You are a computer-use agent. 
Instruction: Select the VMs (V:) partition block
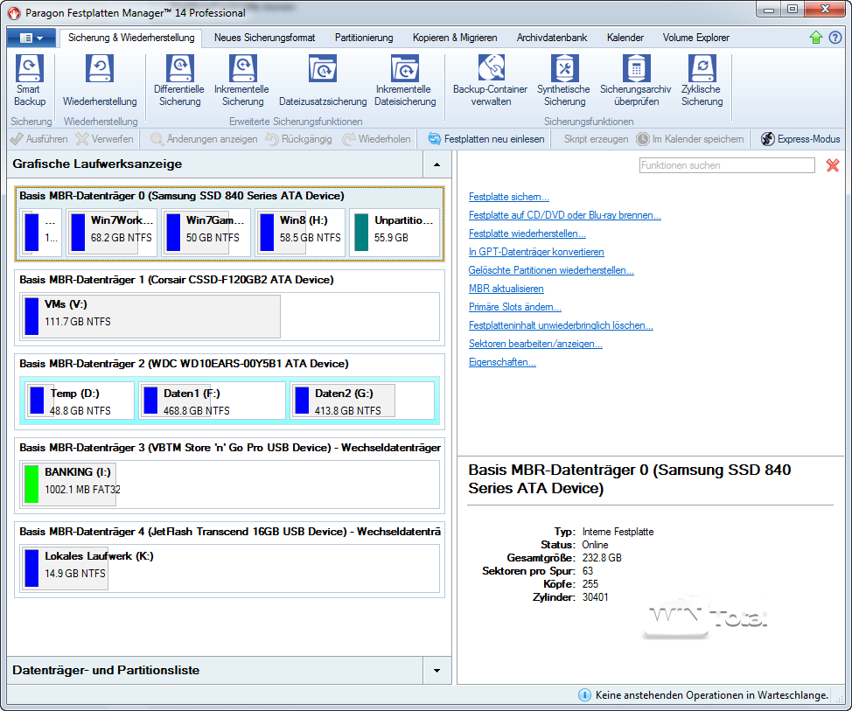(150, 316)
